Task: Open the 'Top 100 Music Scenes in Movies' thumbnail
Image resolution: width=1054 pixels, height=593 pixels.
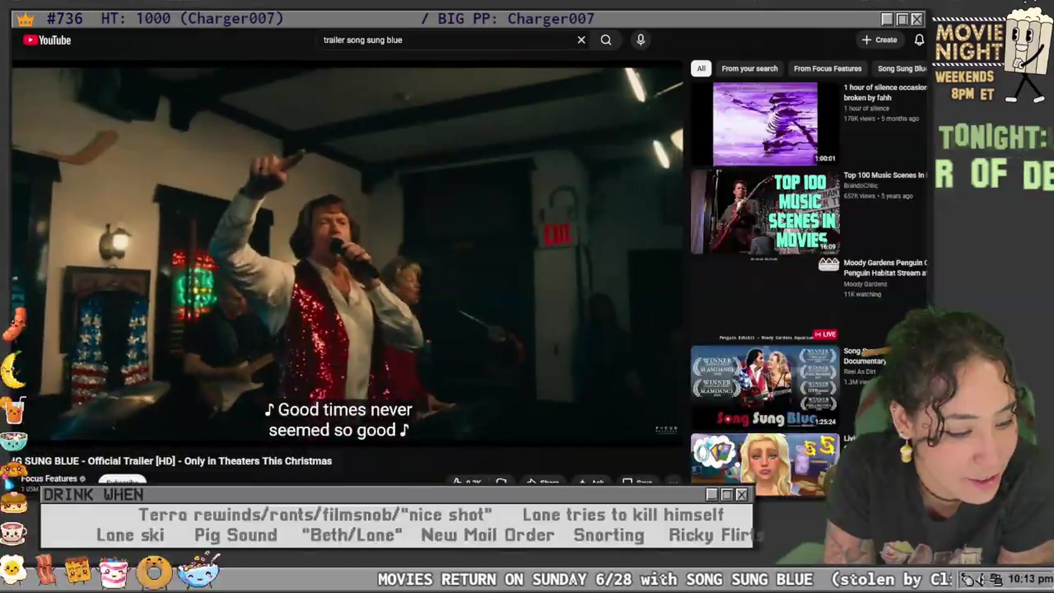Action: coord(765,212)
